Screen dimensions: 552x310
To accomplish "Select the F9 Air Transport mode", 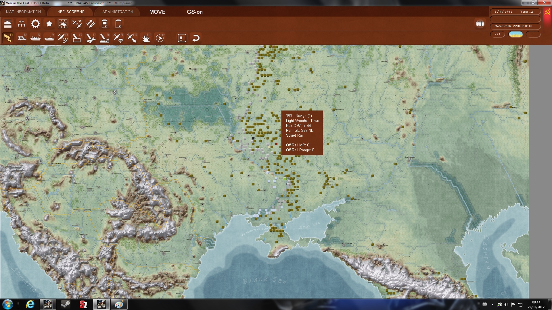I will [x=118, y=38].
